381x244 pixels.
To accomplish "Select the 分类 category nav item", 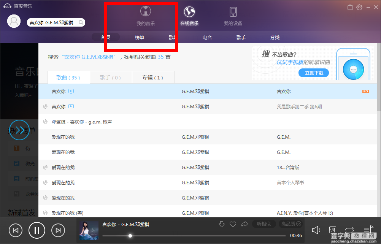I will pos(275,37).
